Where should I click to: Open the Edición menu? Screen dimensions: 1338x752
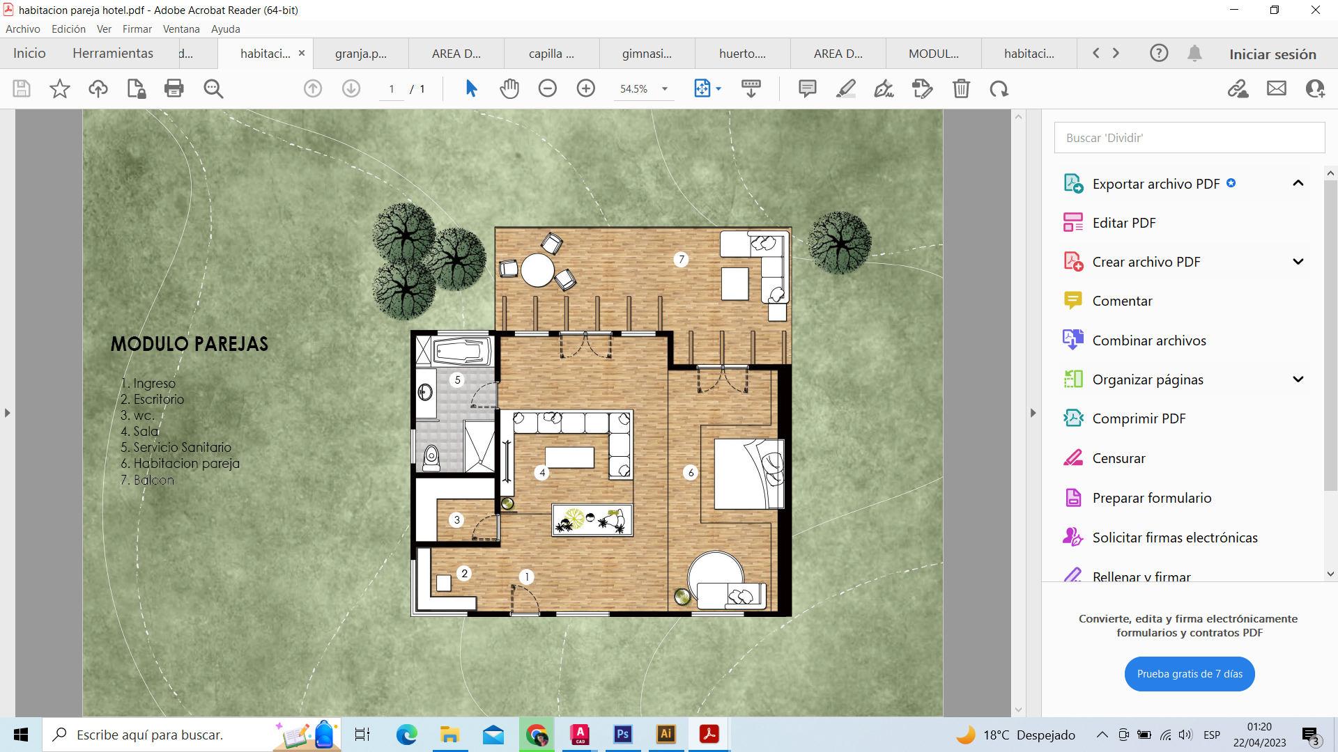coord(68,29)
